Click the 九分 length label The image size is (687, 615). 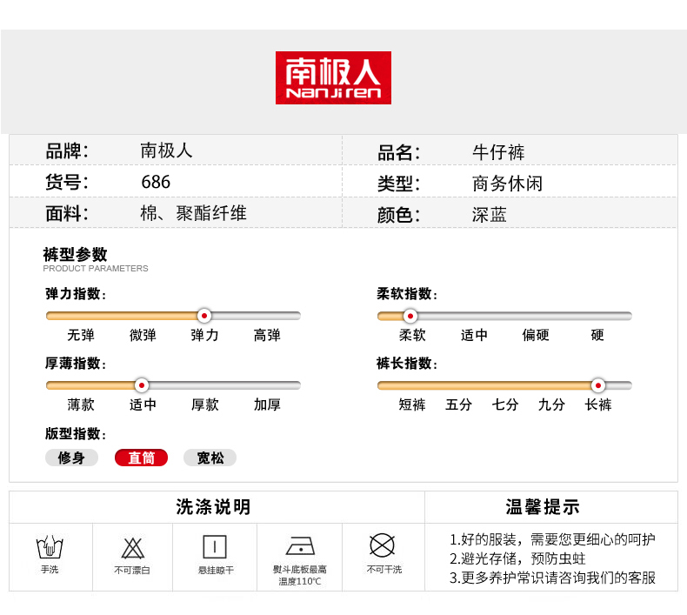tap(551, 404)
